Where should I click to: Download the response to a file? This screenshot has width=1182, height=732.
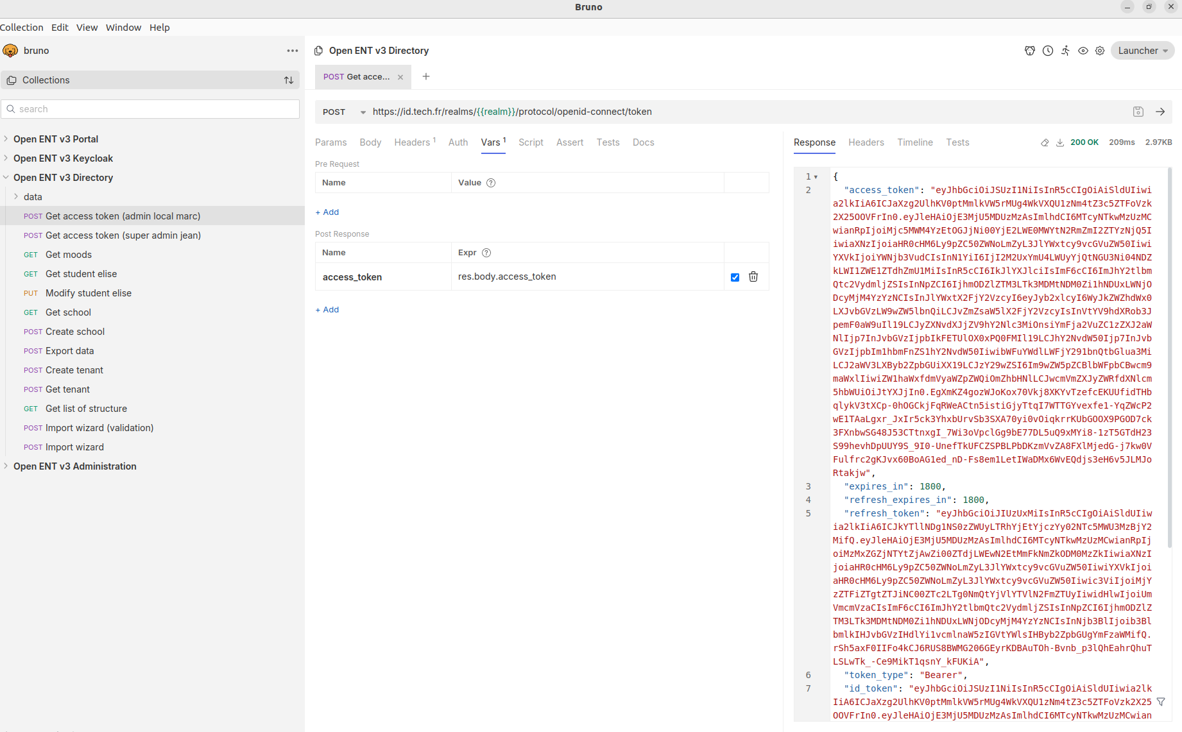[x=1060, y=142]
